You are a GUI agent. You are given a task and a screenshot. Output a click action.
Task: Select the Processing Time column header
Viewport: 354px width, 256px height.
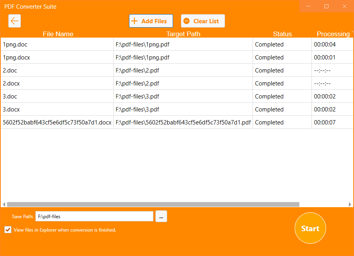[334, 34]
